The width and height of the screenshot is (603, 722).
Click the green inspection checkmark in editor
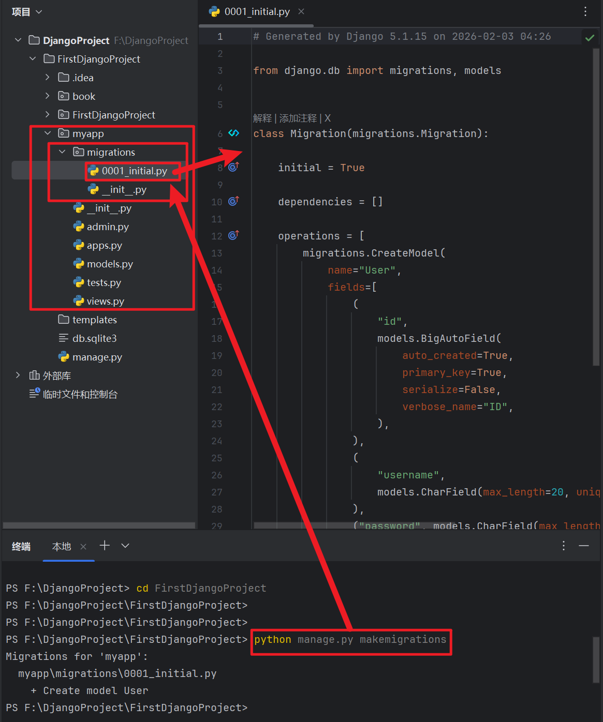click(x=590, y=37)
